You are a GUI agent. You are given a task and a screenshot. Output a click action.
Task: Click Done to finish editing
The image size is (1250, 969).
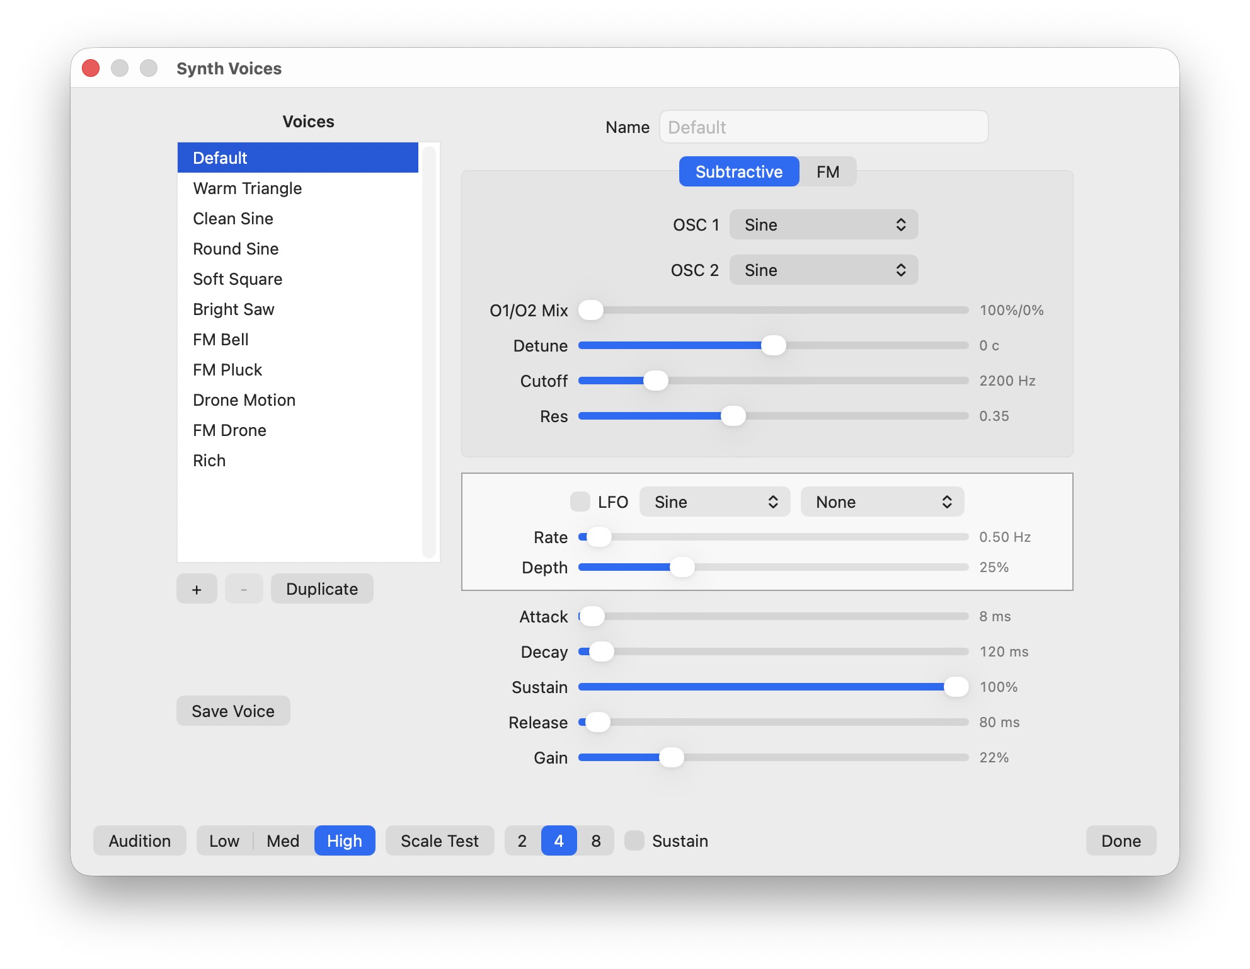(x=1121, y=840)
